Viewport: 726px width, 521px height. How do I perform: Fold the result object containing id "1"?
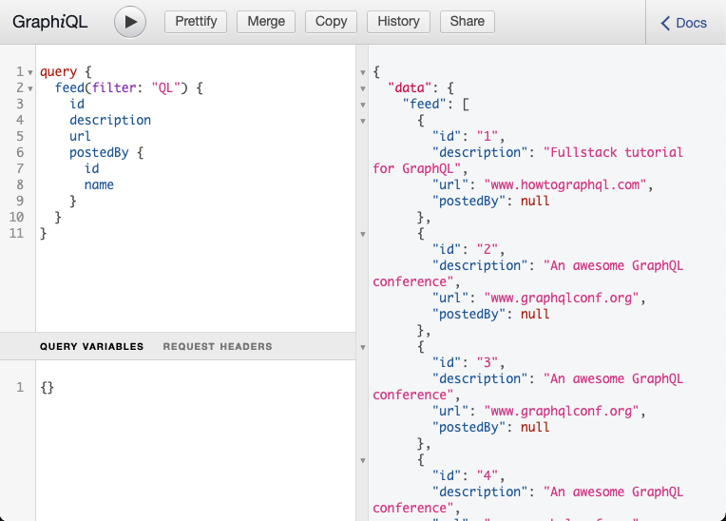pos(363,121)
